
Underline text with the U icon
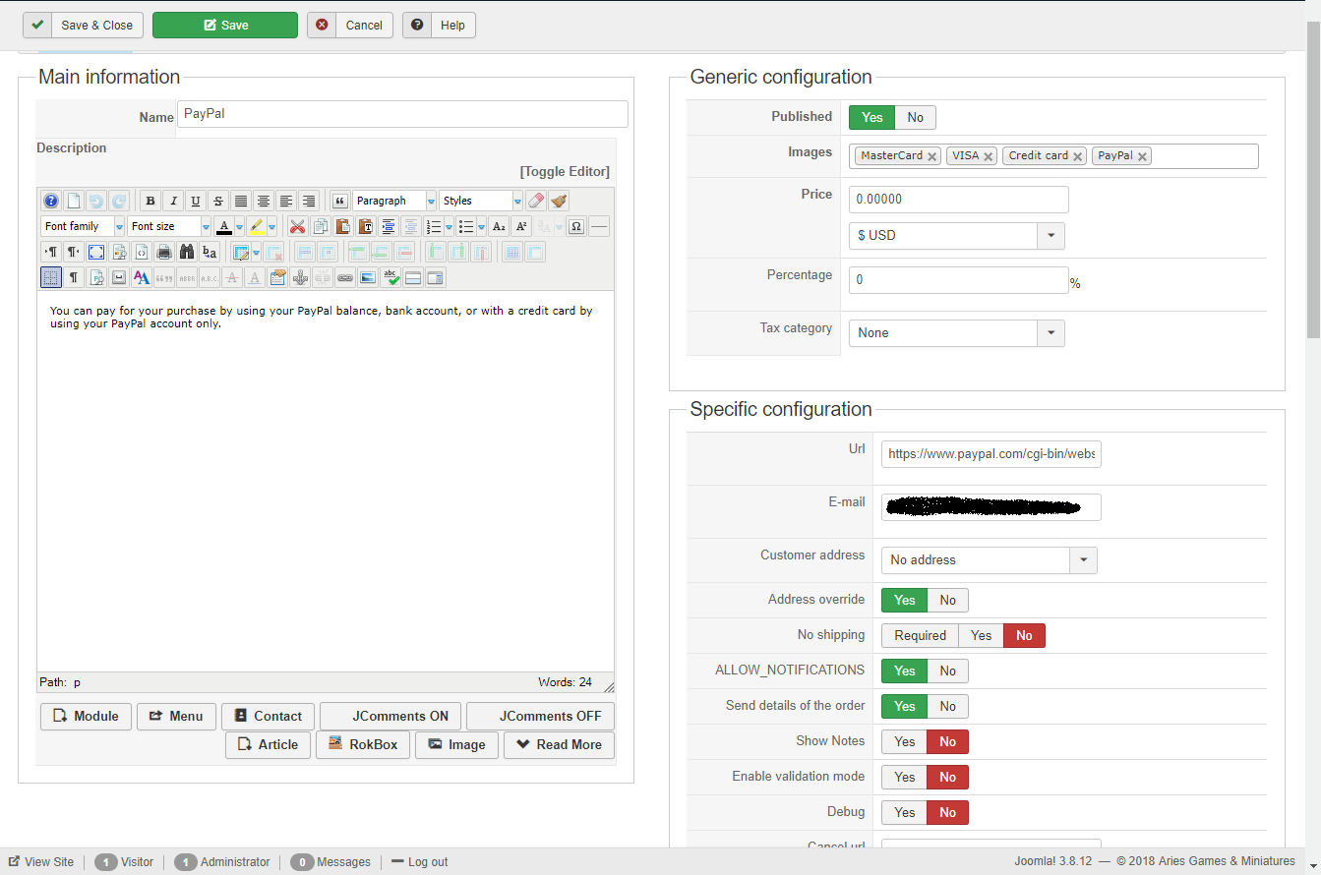click(196, 201)
